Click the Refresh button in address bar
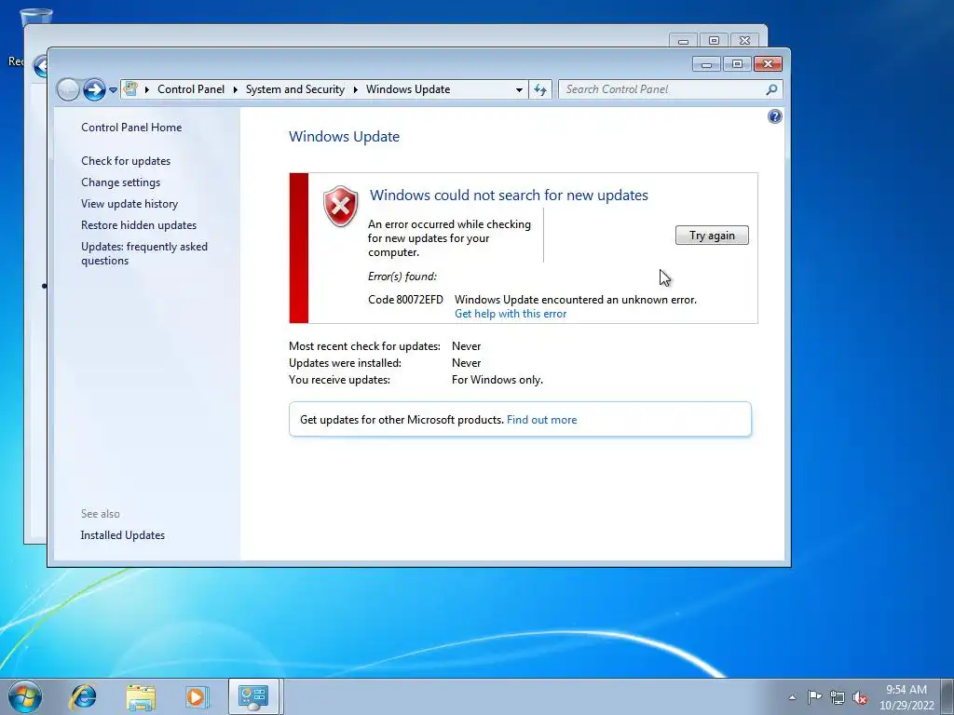 click(x=540, y=90)
